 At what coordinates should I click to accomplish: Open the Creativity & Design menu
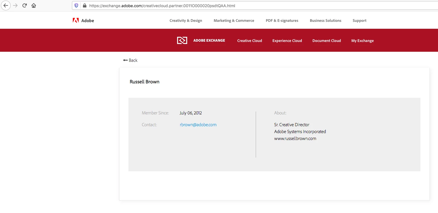point(186,21)
